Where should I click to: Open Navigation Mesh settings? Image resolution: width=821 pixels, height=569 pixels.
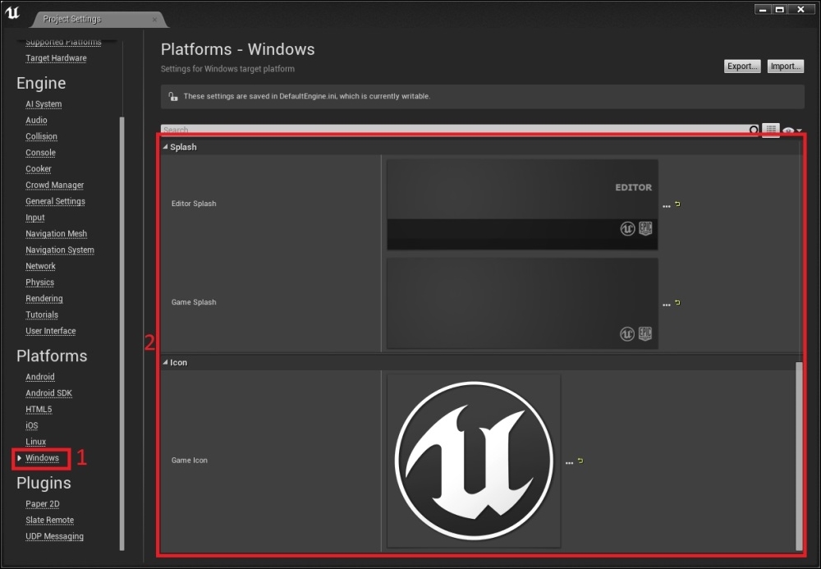click(56, 234)
